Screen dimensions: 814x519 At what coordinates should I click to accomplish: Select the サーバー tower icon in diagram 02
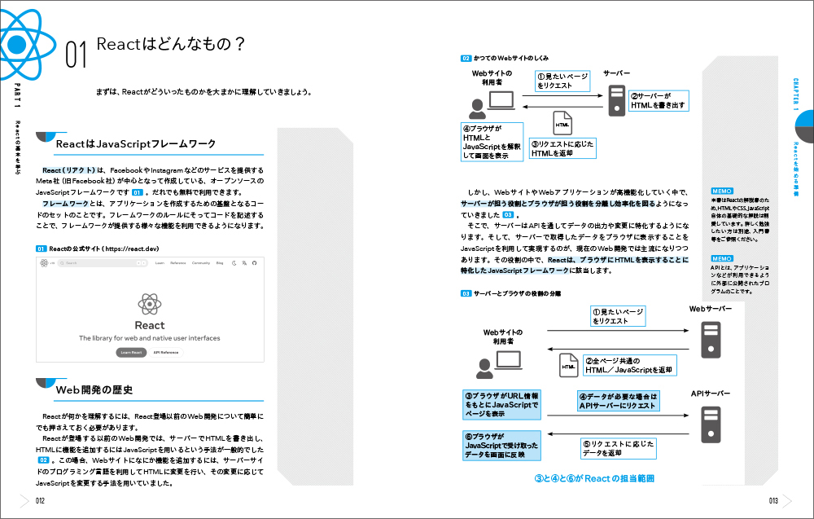[615, 100]
